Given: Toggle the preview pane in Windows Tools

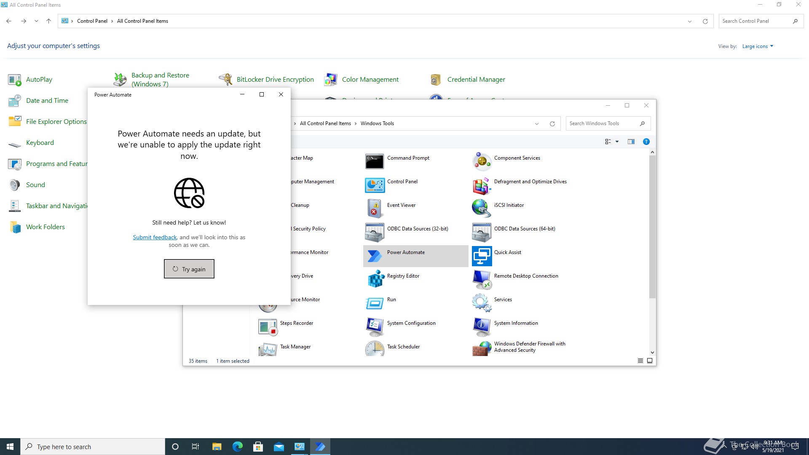Looking at the screenshot, I should [x=631, y=142].
